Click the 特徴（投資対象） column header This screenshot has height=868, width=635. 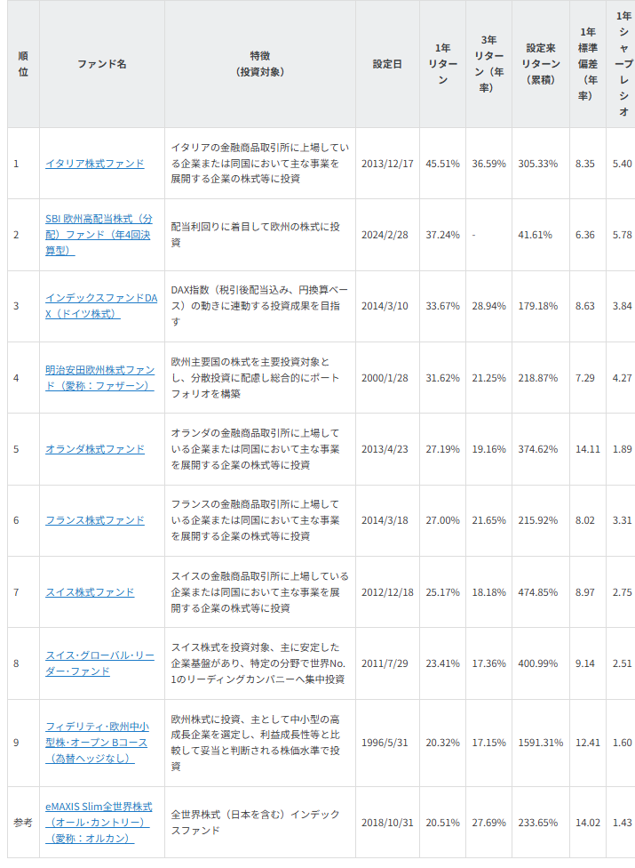point(259,64)
